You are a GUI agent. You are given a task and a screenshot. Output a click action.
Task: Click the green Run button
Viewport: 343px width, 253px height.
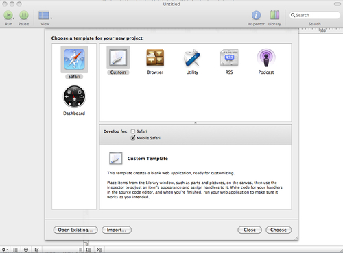click(x=8, y=15)
